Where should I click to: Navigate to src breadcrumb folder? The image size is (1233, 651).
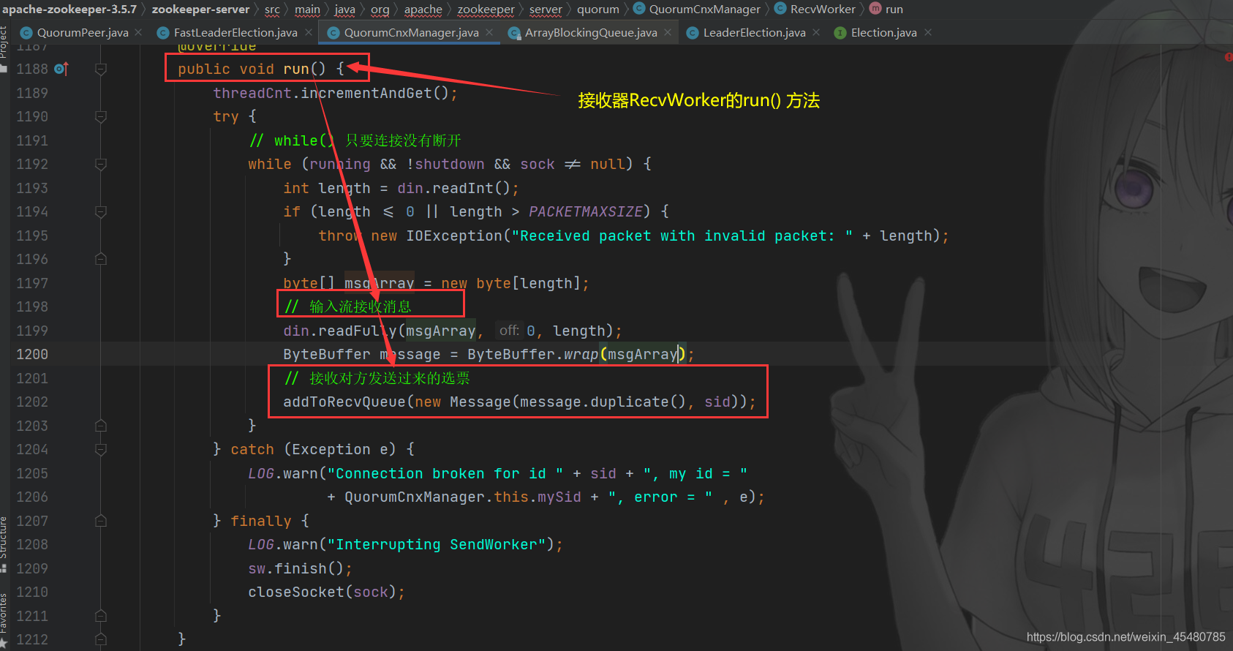272,9
